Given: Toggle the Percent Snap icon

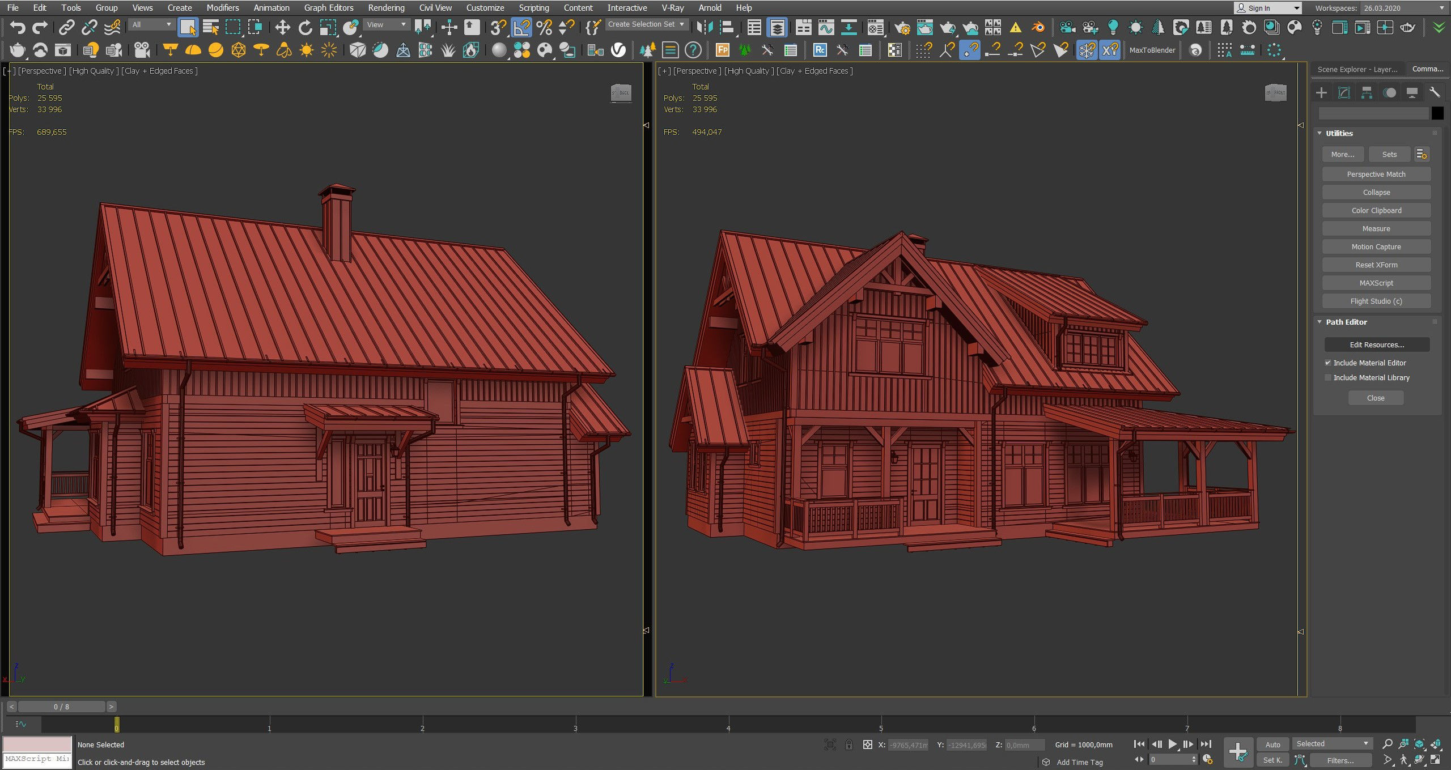Looking at the screenshot, I should coord(544,27).
